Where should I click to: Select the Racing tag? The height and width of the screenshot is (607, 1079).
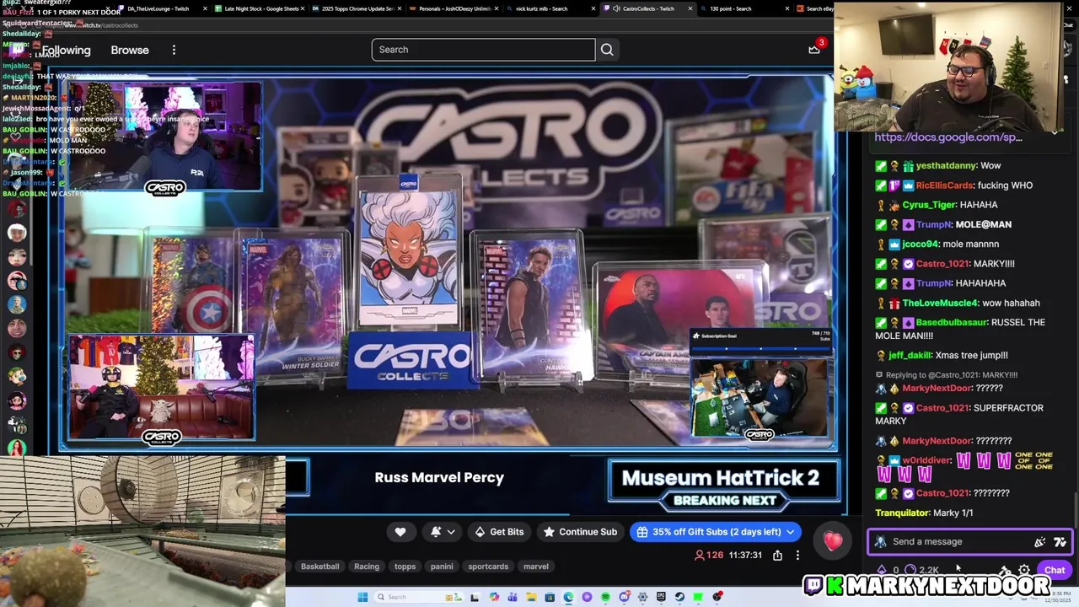pyautogui.click(x=367, y=567)
